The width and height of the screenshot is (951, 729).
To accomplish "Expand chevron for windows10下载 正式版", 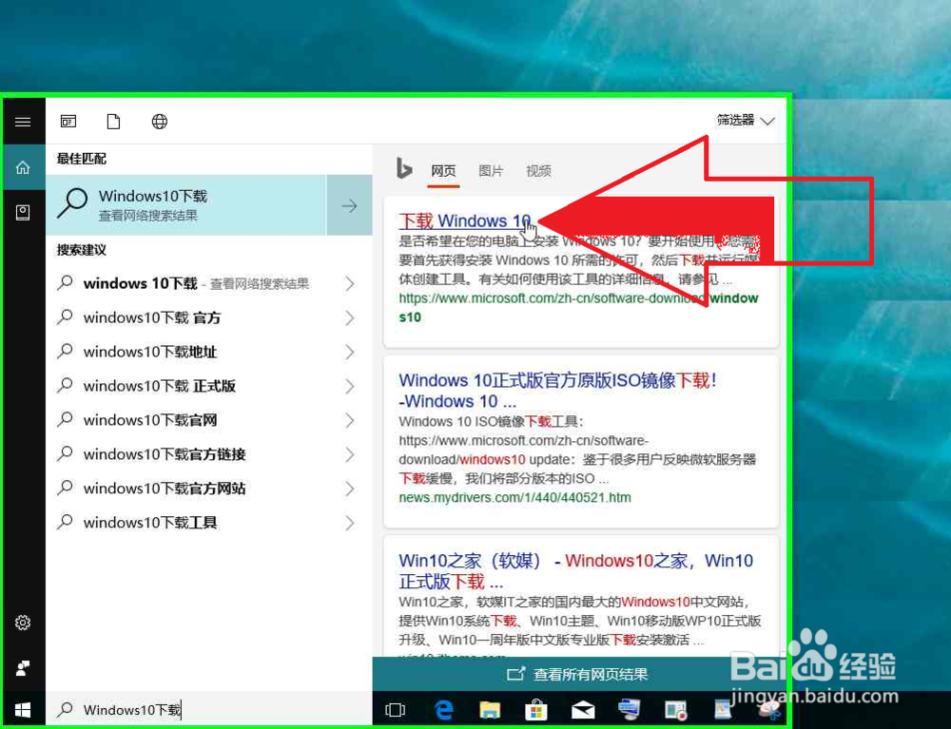I will pyautogui.click(x=349, y=386).
